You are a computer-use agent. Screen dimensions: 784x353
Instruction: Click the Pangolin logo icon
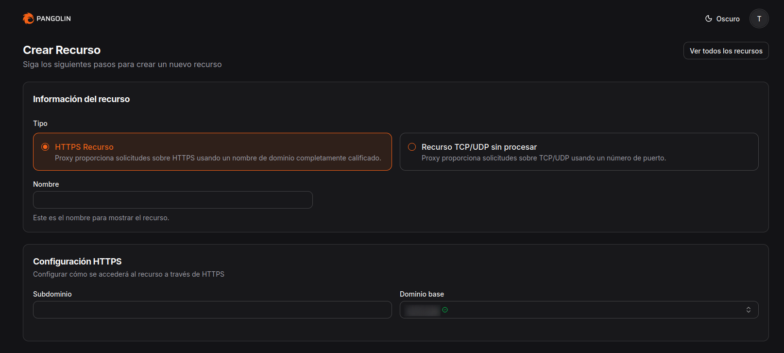[x=28, y=18]
